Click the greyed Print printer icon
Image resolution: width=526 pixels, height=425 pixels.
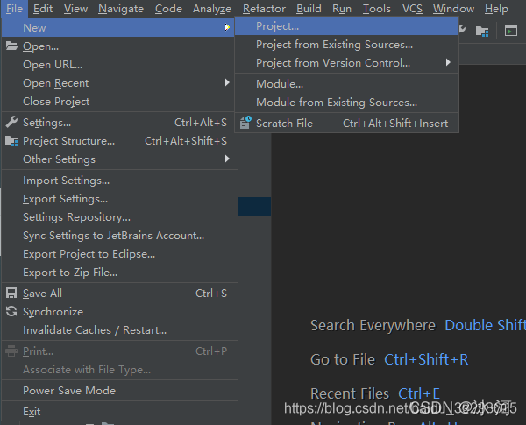[x=11, y=351]
